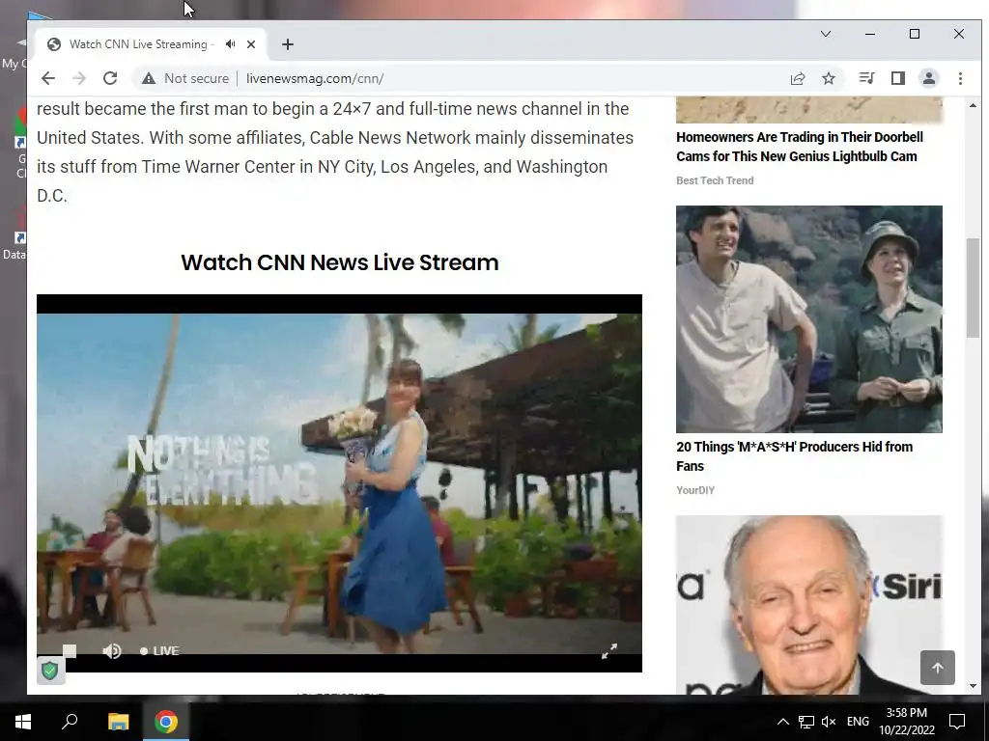Open network status tray icon
The width and height of the screenshot is (989, 741).
tap(806, 722)
